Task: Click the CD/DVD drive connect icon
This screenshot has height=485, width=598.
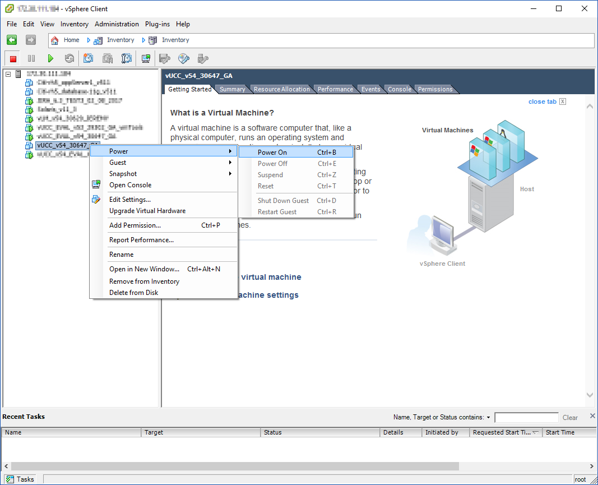Action: tap(184, 58)
